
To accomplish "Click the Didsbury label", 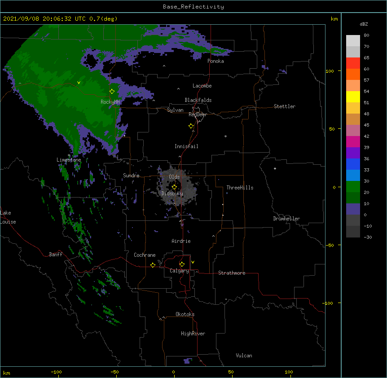I will pyautogui.click(x=172, y=193).
